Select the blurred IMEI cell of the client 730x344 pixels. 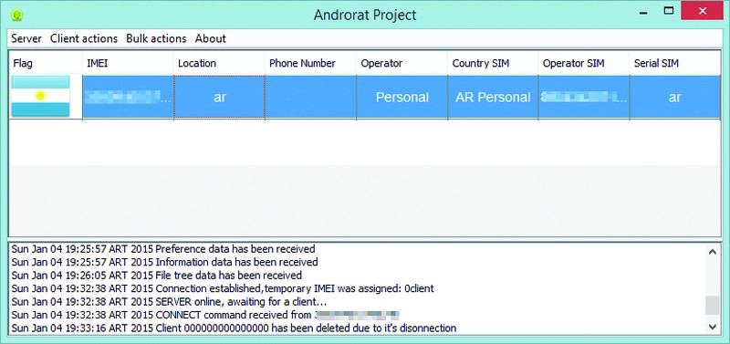click(x=128, y=98)
